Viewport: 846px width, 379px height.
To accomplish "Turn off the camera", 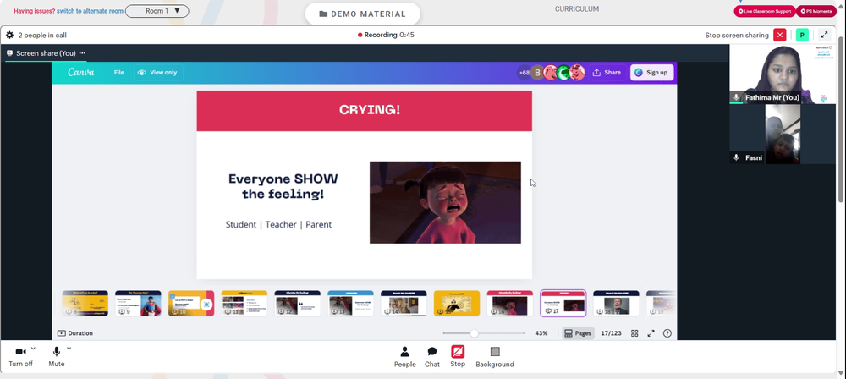I will point(20,357).
